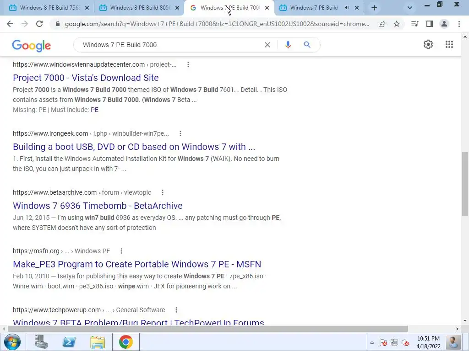Bookmark this page with the star

pyautogui.click(x=397, y=24)
